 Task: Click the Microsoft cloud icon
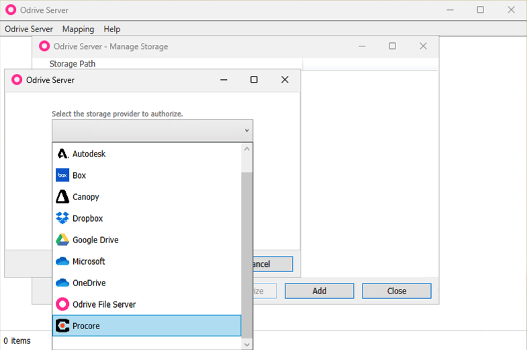coord(62,261)
